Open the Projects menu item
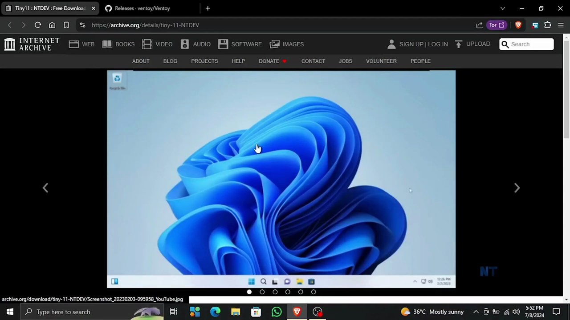 pyautogui.click(x=204, y=61)
